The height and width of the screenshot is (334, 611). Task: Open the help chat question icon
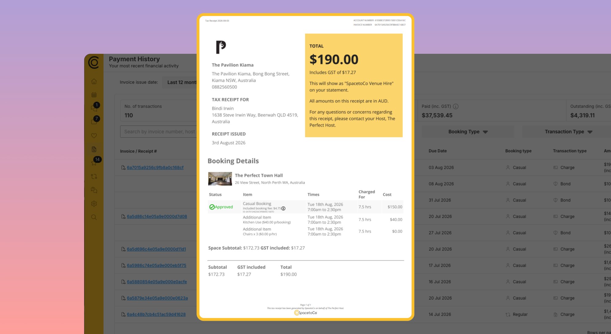pos(94,190)
